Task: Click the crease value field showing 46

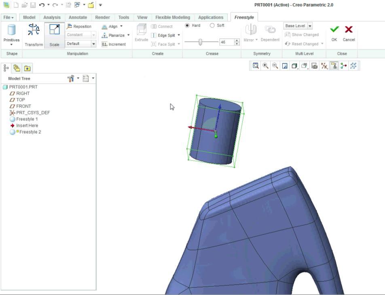Action: coord(227,42)
